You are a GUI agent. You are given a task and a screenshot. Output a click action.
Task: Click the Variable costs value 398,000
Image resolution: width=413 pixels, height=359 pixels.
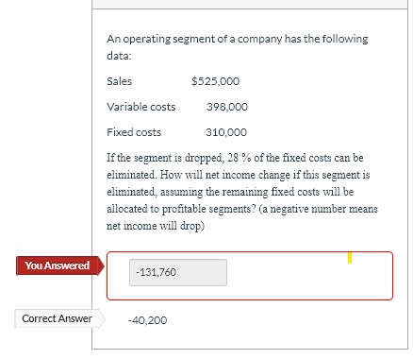(x=227, y=107)
